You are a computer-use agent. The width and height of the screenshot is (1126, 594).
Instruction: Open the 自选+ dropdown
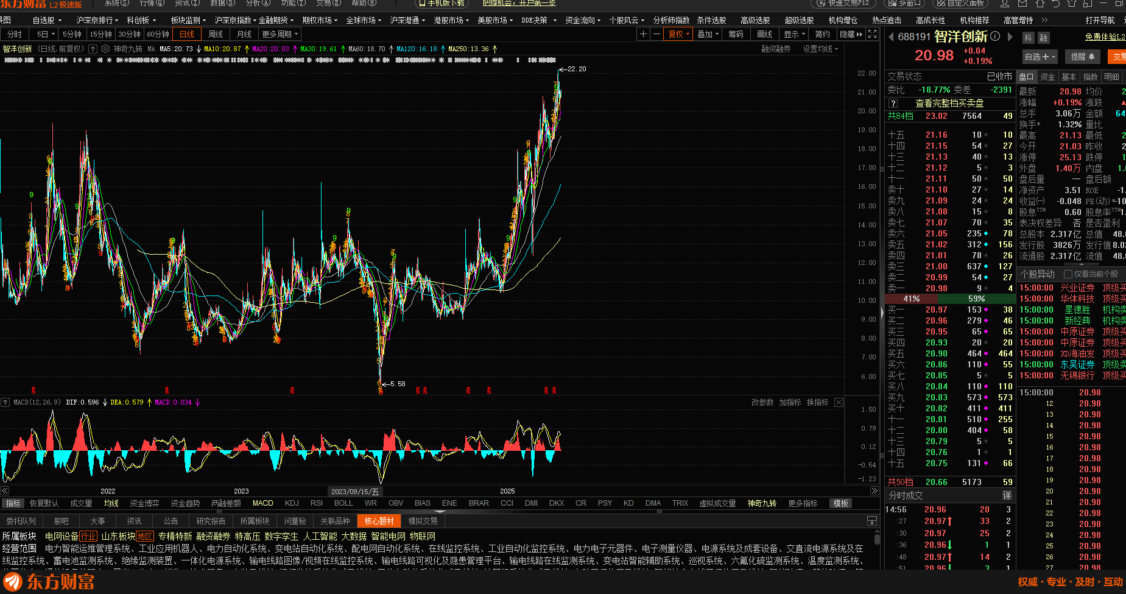(1040, 57)
